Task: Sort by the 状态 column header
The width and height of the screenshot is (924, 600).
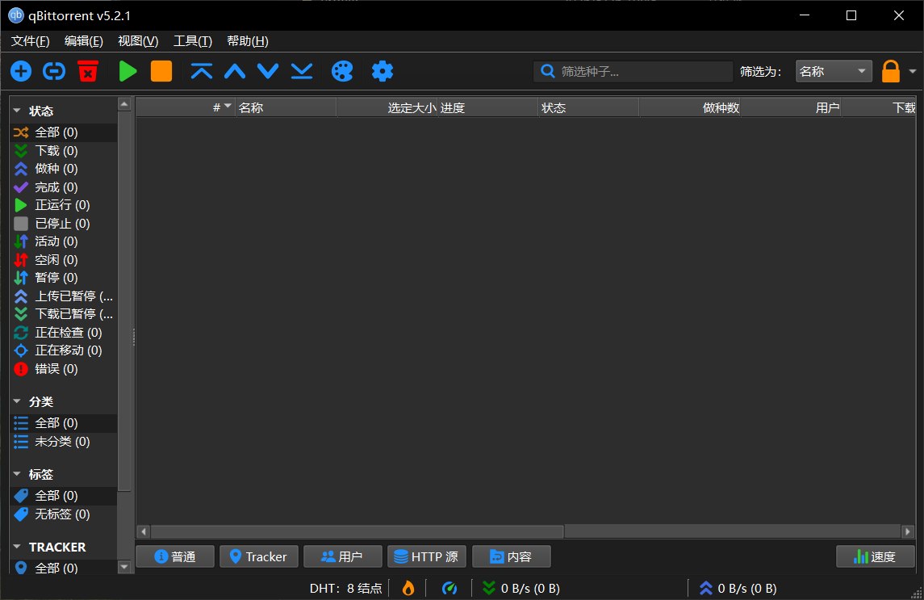Action: [x=588, y=107]
